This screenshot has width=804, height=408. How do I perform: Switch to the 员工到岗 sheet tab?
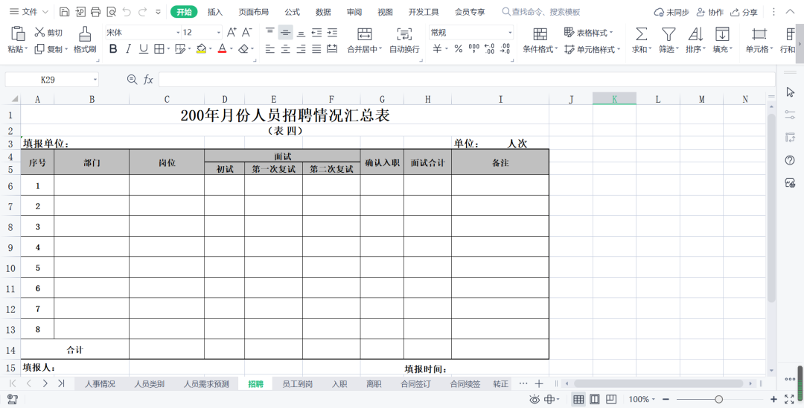tap(297, 384)
